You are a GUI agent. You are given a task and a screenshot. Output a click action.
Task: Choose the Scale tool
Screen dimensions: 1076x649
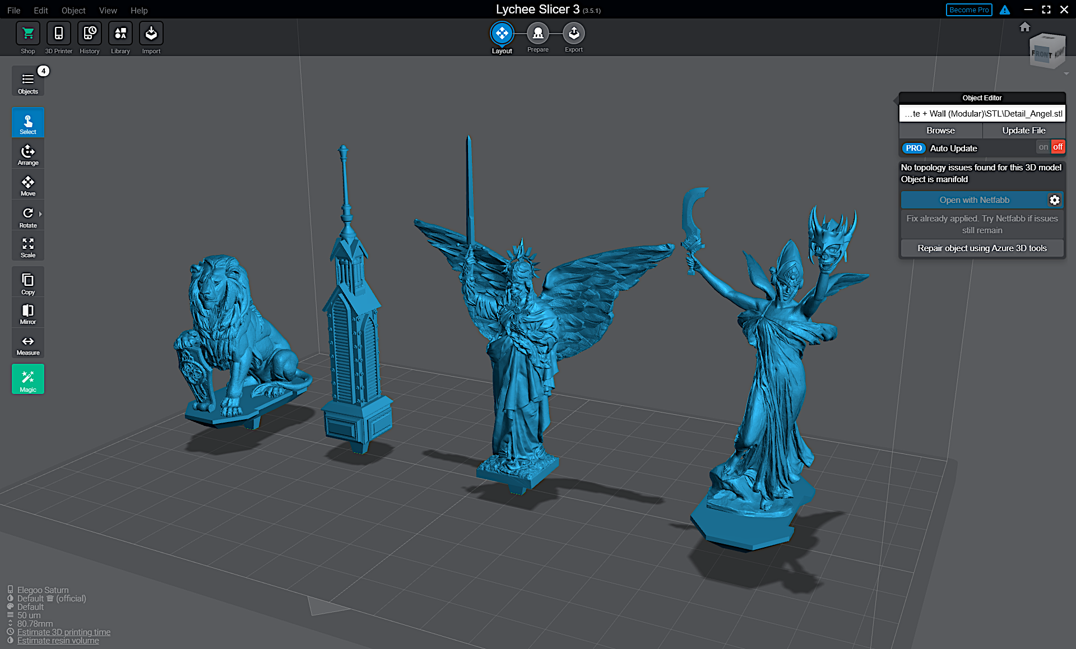(28, 247)
